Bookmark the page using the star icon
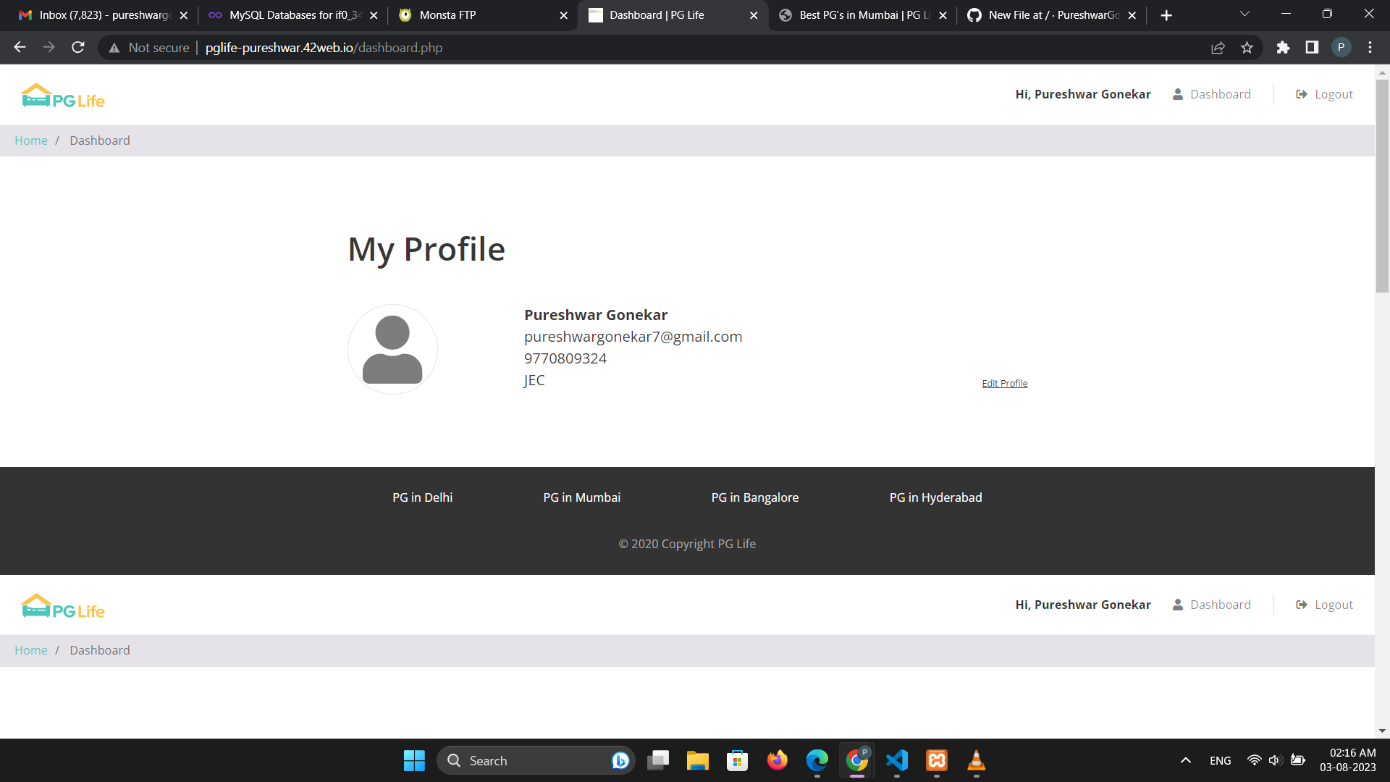Image resolution: width=1390 pixels, height=782 pixels. click(1247, 47)
